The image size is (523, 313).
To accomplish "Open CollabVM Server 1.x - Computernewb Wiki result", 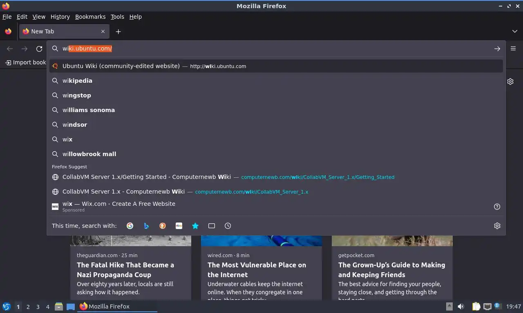I will (276, 192).
